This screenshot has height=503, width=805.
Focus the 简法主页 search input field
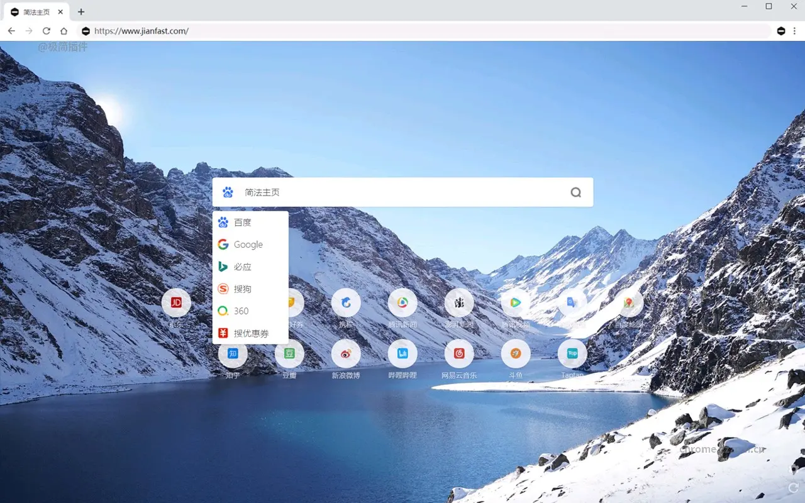402,192
